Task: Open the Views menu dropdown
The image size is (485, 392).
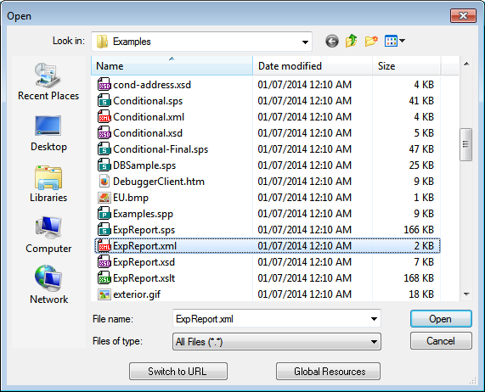Action: point(395,41)
